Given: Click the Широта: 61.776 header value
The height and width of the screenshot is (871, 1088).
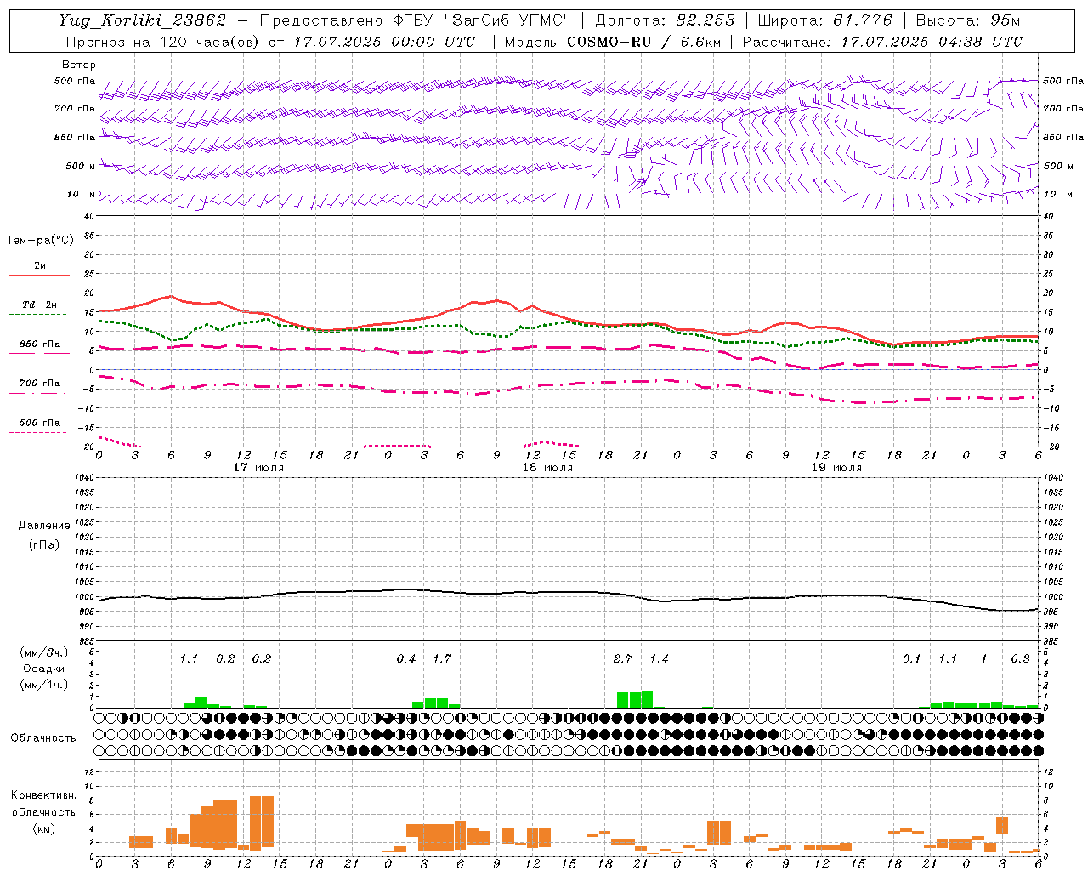Looking at the screenshot, I should (824, 20).
